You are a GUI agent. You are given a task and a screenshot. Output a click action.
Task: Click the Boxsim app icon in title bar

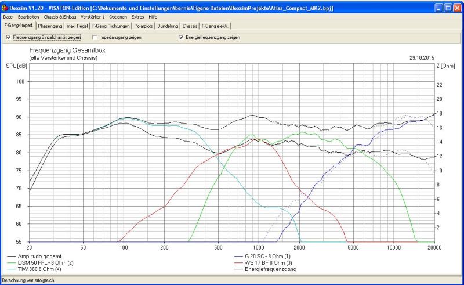point(5,8)
